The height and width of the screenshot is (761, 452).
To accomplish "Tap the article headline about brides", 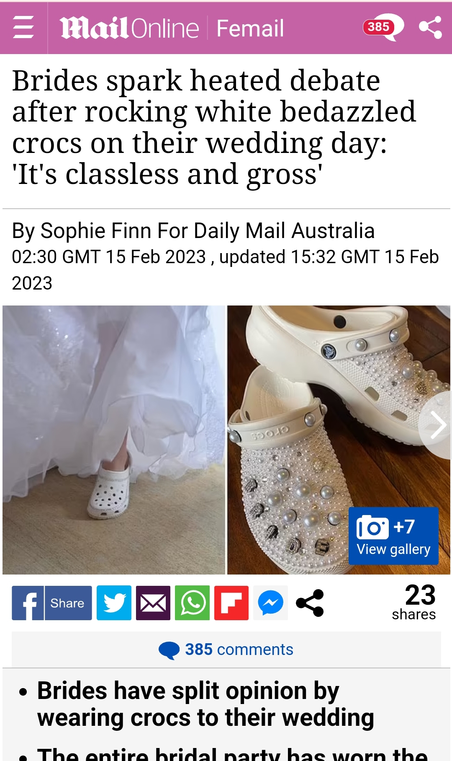I will (x=213, y=127).
